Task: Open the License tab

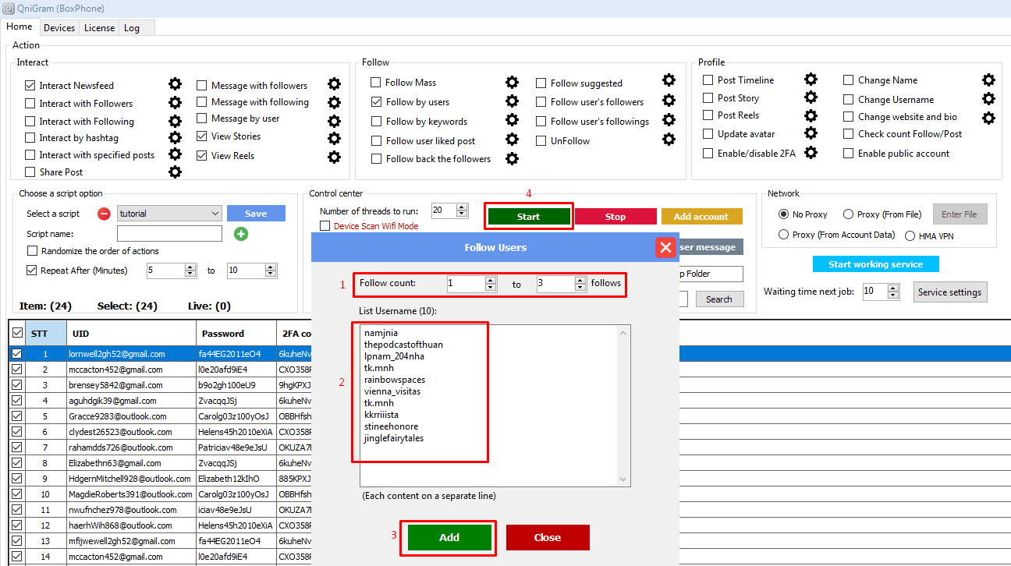Action: click(99, 28)
